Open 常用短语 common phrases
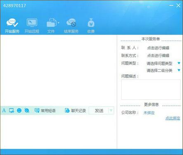The width and height of the screenshot is (183, 155). click(x=45, y=110)
